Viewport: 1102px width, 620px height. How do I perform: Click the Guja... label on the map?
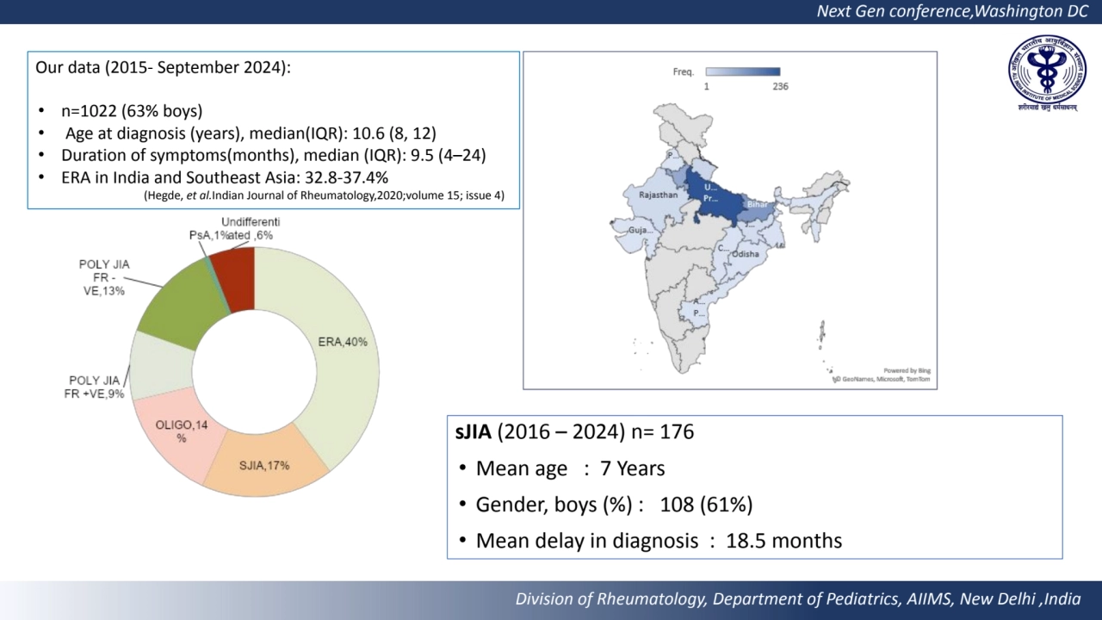tap(641, 231)
